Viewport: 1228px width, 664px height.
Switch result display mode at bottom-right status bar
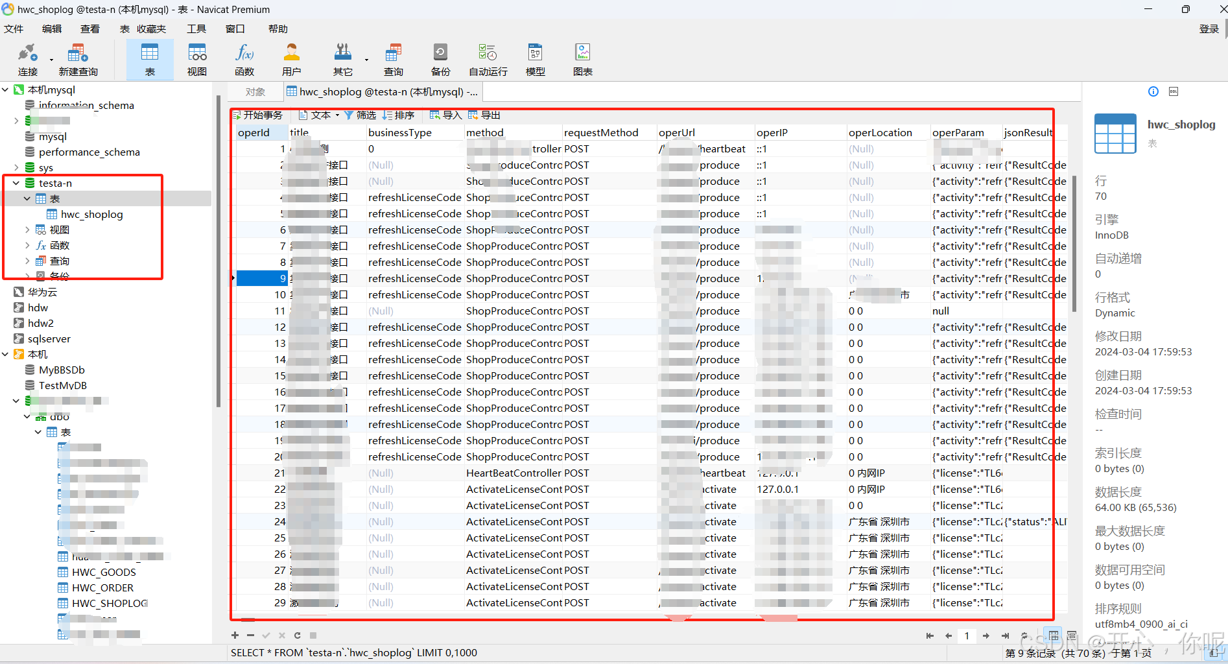point(1071,636)
